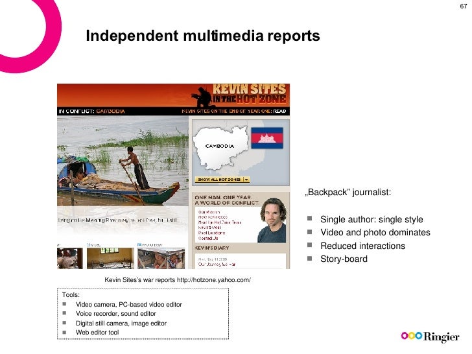
Task: Select Voice recorder, sound editor line
Action: click(116, 314)
